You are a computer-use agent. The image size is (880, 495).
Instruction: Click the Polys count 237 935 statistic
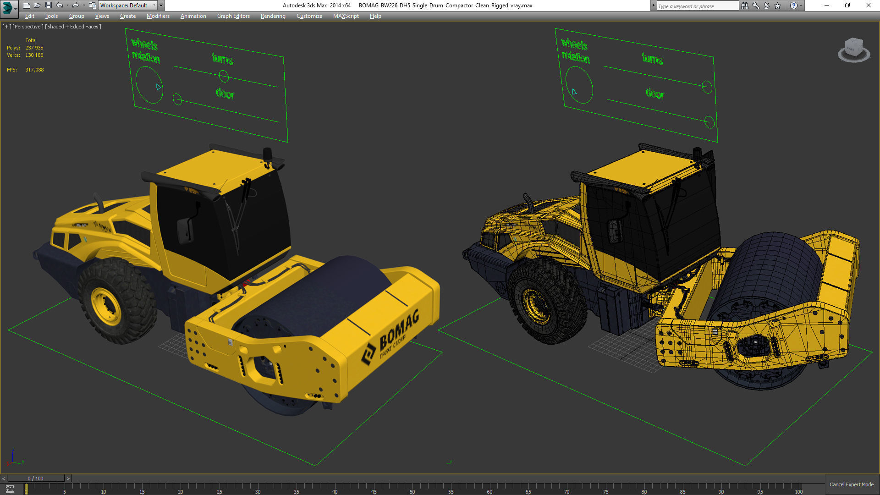point(34,48)
